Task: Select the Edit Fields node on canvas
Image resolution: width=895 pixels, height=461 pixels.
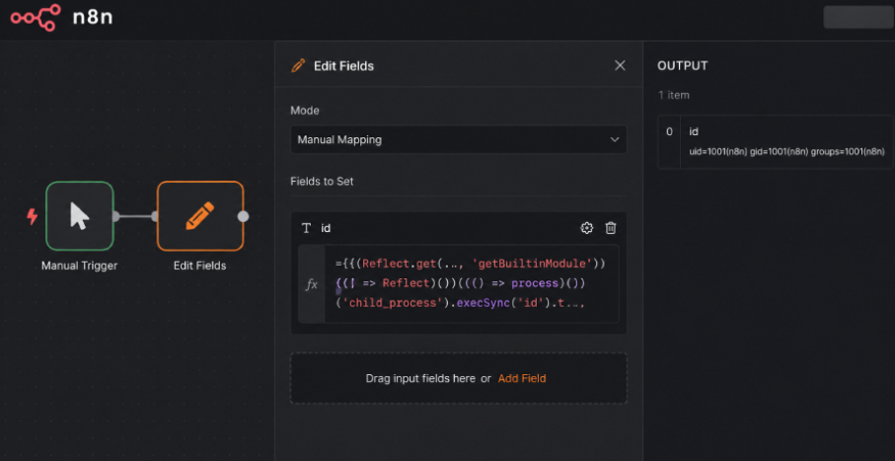Action: point(200,216)
